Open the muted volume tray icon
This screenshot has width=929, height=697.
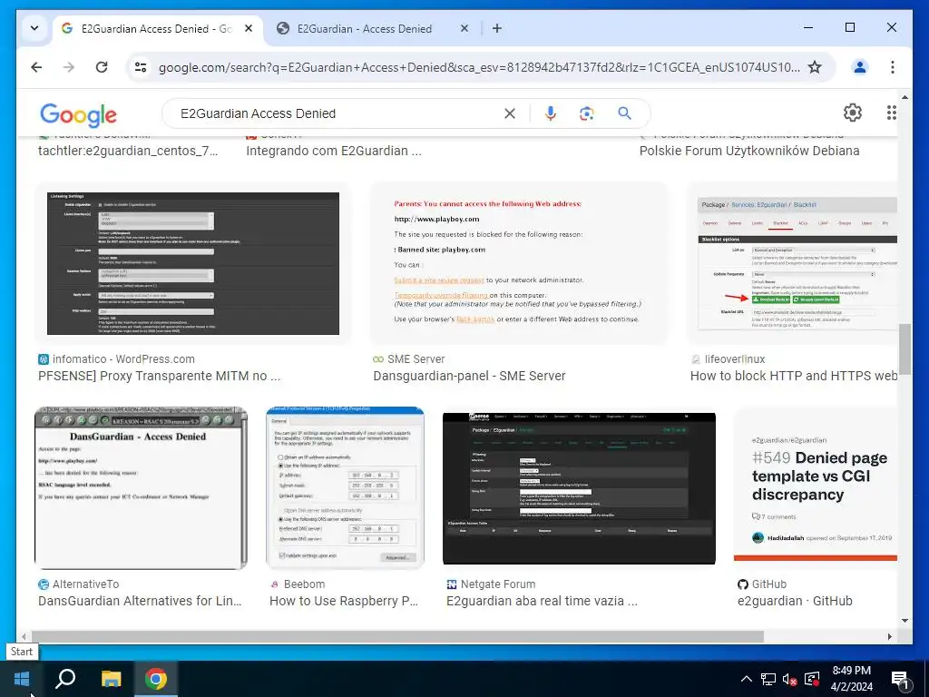click(789, 679)
